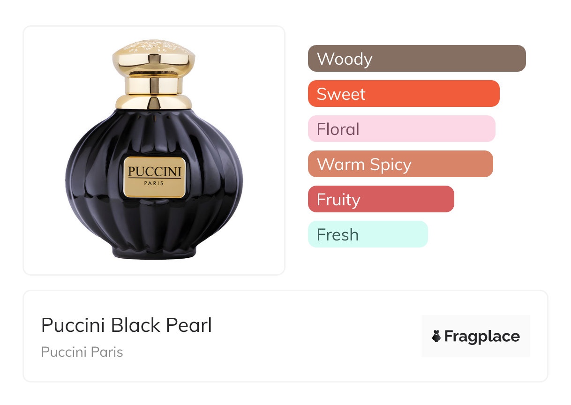The width and height of the screenshot is (571, 405).
Task: Select the mint Fresh accord bar
Action: 368,234
